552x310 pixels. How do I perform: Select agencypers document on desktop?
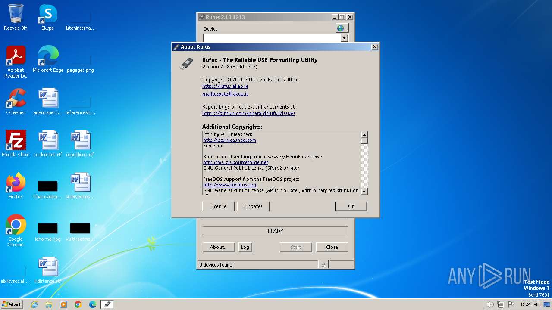pyautogui.click(x=48, y=102)
